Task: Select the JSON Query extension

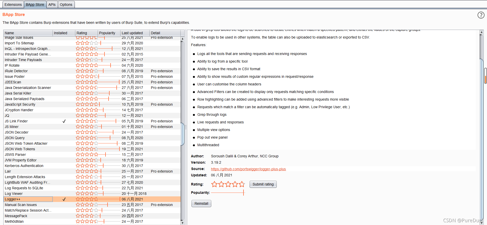Action: click(92, 138)
